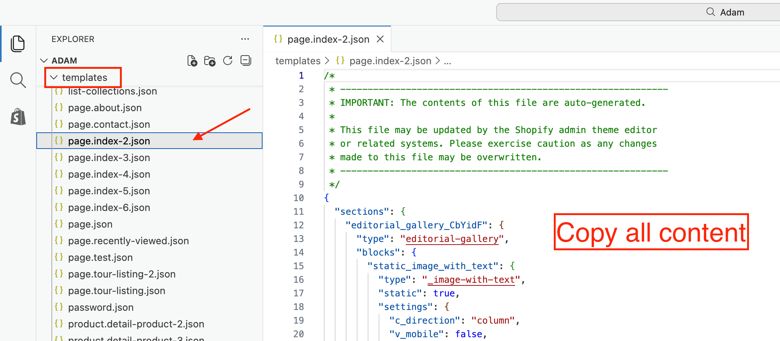Click templates in the breadcrumb path
Screen dimensions: 780x341
coord(298,61)
